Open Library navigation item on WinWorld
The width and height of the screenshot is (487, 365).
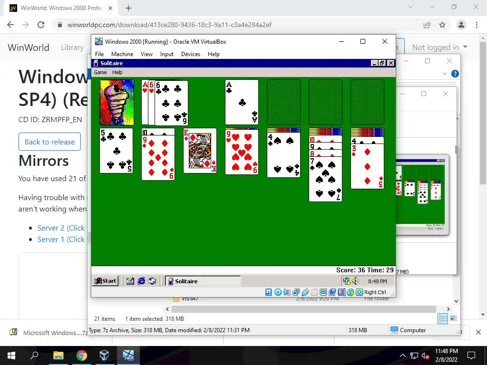tap(72, 48)
